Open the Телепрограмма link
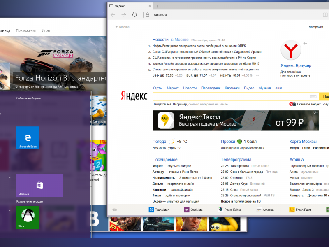329x247 pixels. [236, 159]
